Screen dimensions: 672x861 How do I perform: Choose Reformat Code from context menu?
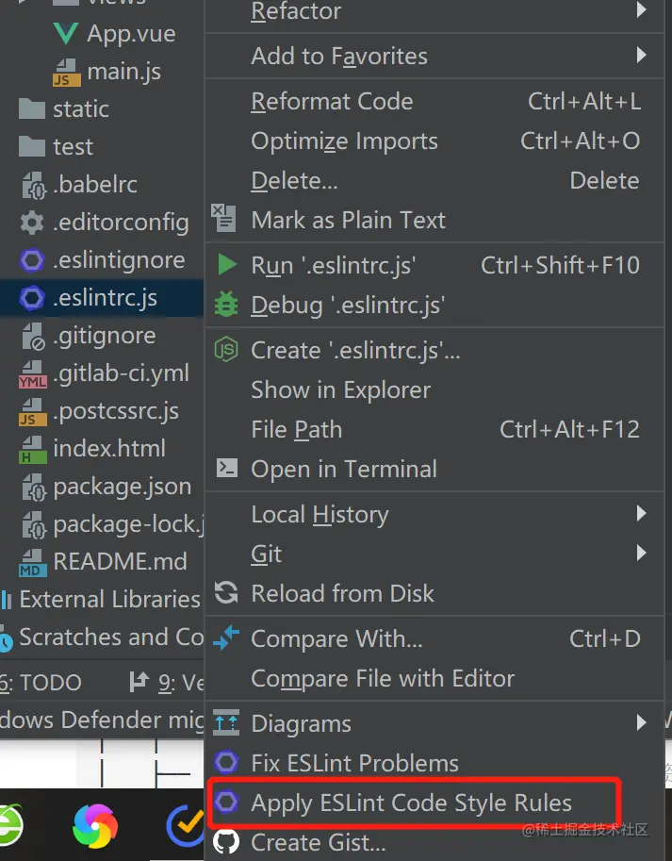point(332,101)
